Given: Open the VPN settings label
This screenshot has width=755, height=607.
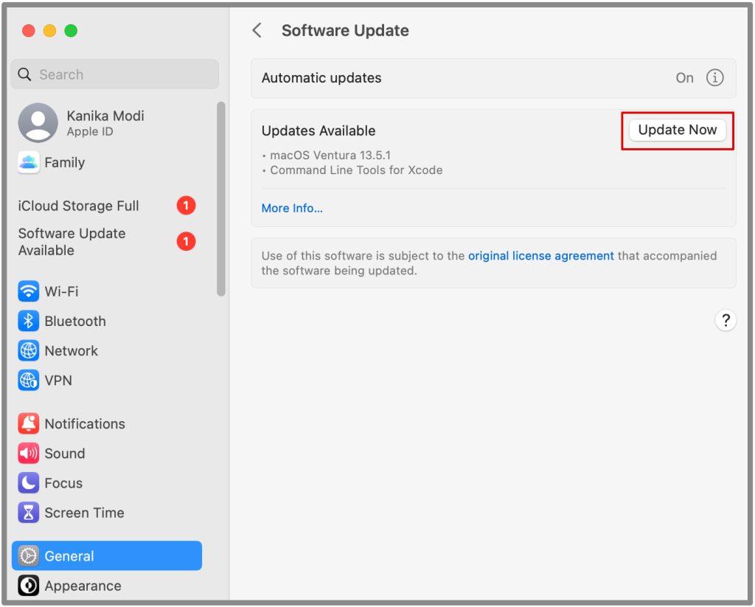Looking at the screenshot, I should pos(58,381).
